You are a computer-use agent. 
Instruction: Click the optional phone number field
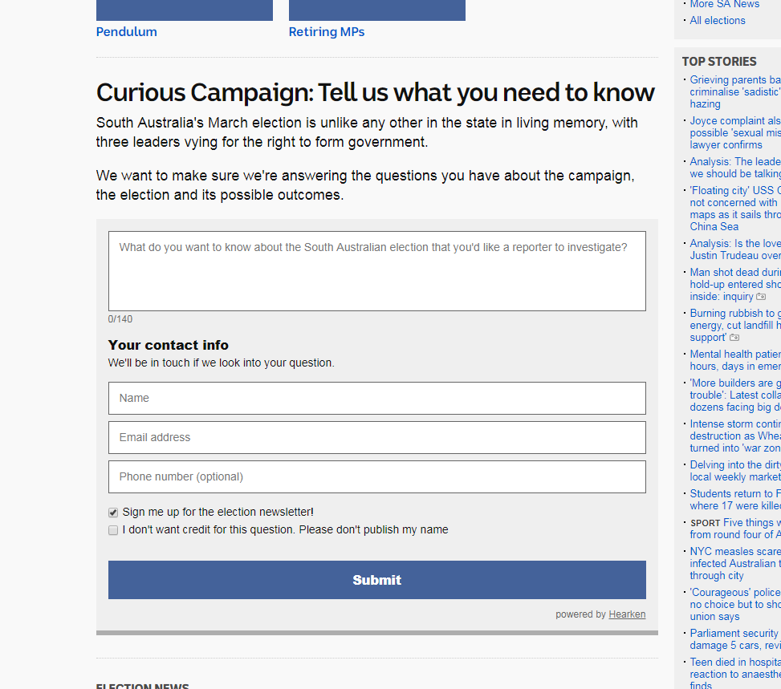(376, 476)
